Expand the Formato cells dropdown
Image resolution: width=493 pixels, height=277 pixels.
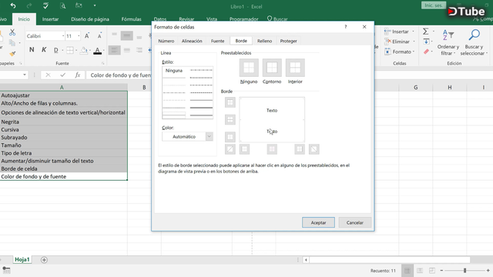click(x=414, y=52)
